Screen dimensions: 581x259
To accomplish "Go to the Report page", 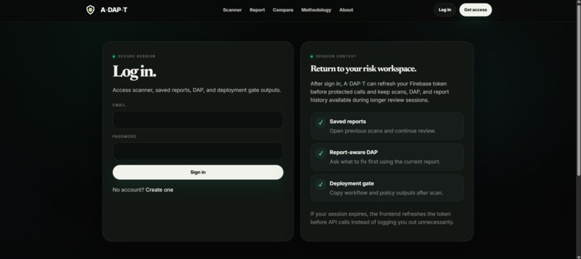I will click(x=257, y=10).
